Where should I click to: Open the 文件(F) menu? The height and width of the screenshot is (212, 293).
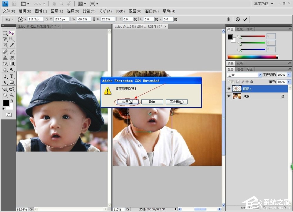[9, 11]
